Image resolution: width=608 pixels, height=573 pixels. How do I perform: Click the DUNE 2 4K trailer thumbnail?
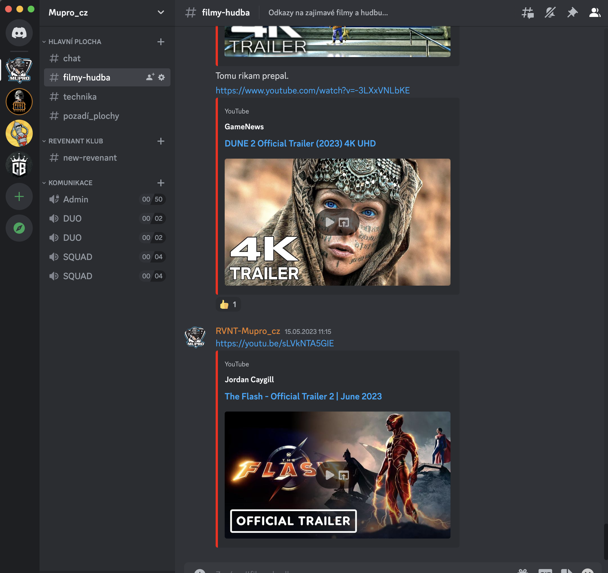point(337,222)
